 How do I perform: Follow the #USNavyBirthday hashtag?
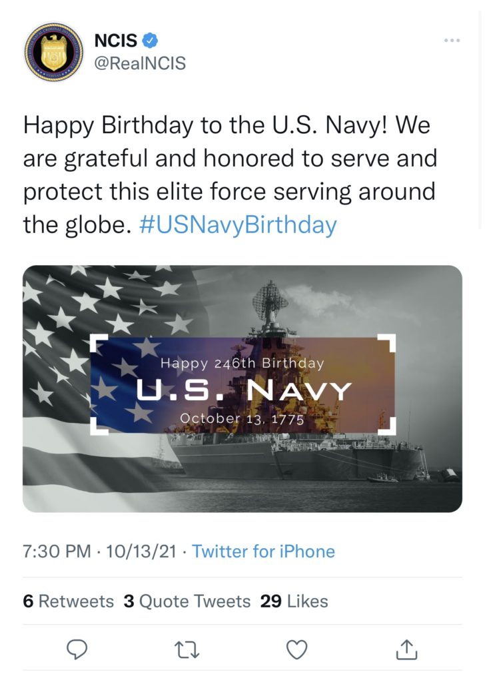238,225
